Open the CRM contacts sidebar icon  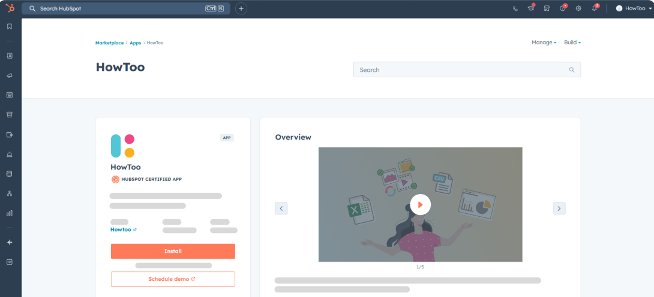coord(10,56)
